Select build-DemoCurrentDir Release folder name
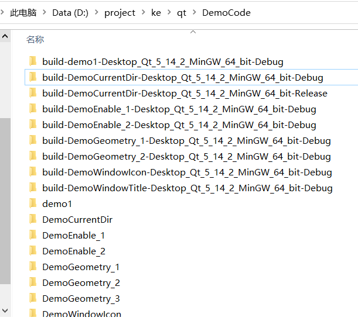 coord(185,94)
